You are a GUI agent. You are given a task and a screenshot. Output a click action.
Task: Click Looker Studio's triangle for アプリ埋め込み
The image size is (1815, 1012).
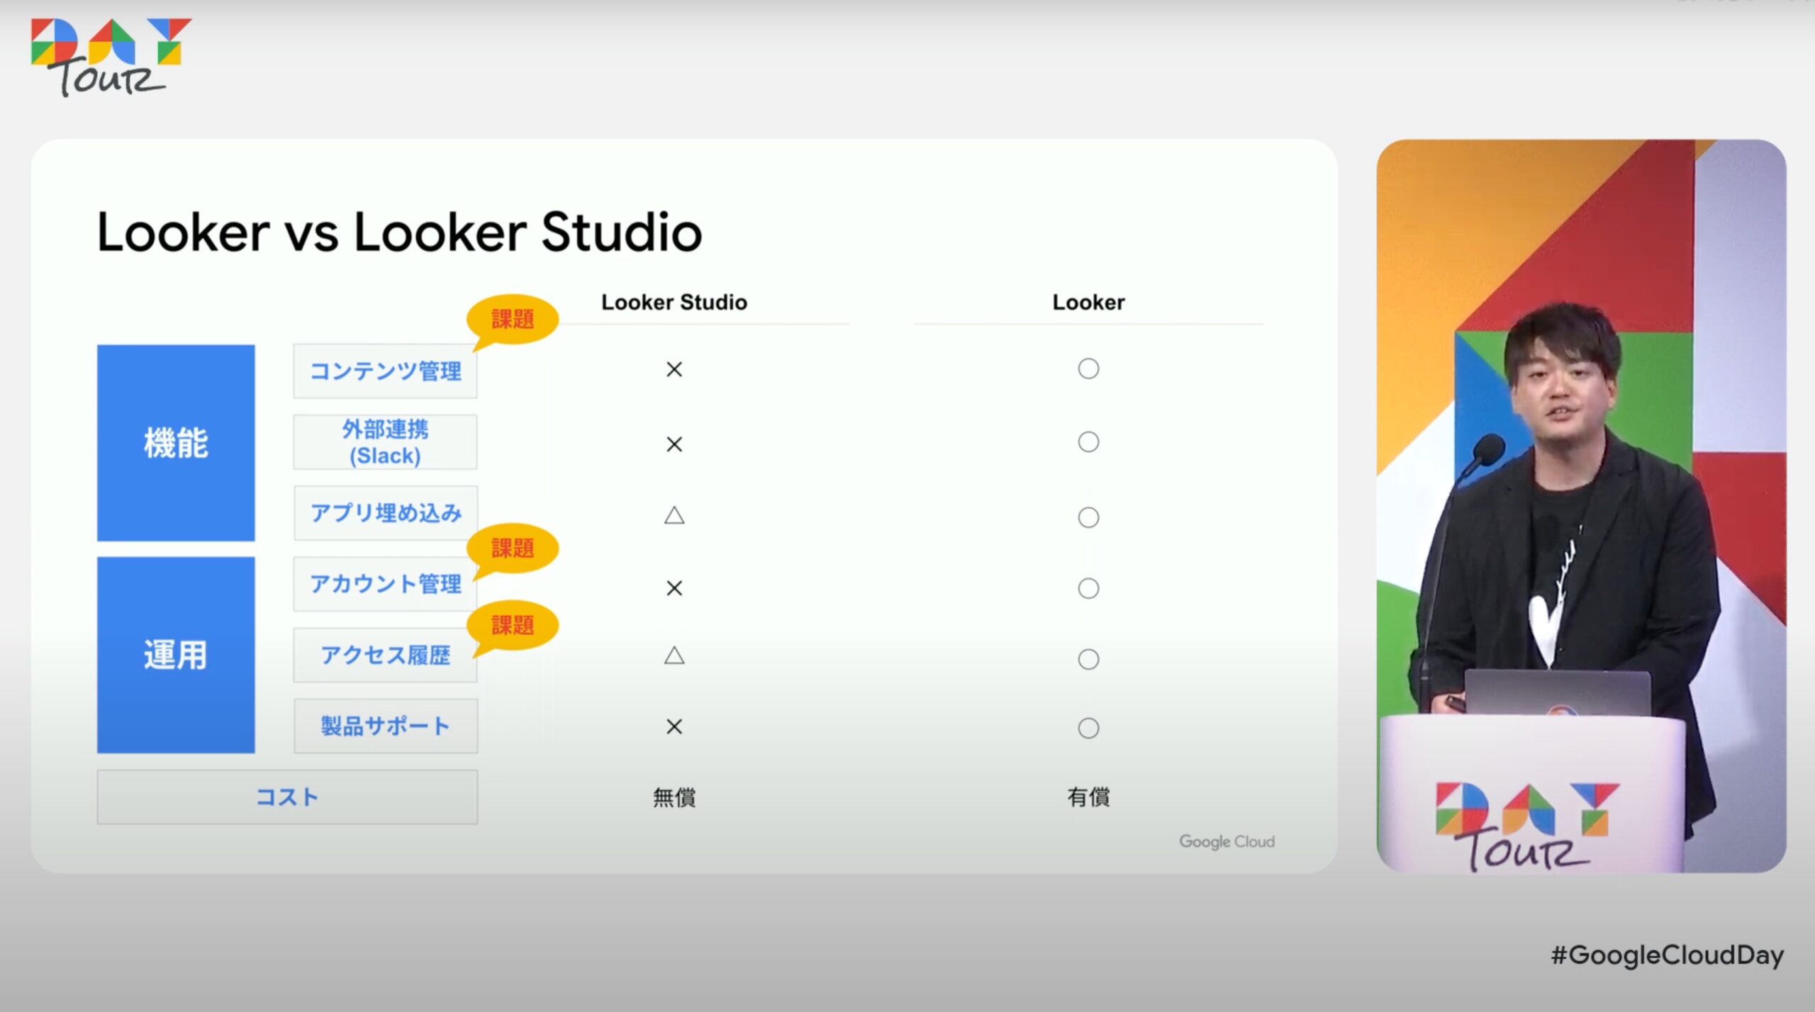coord(674,515)
